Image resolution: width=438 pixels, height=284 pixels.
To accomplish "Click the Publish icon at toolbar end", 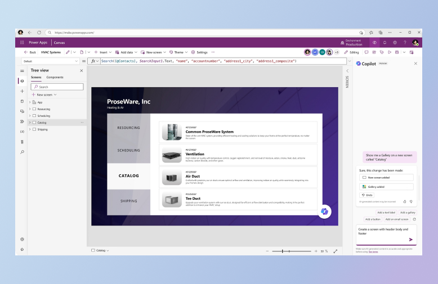I will pos(412,52).
